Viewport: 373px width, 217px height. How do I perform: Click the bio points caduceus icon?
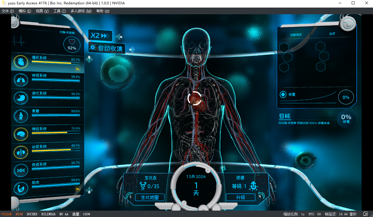coord(143,186)
